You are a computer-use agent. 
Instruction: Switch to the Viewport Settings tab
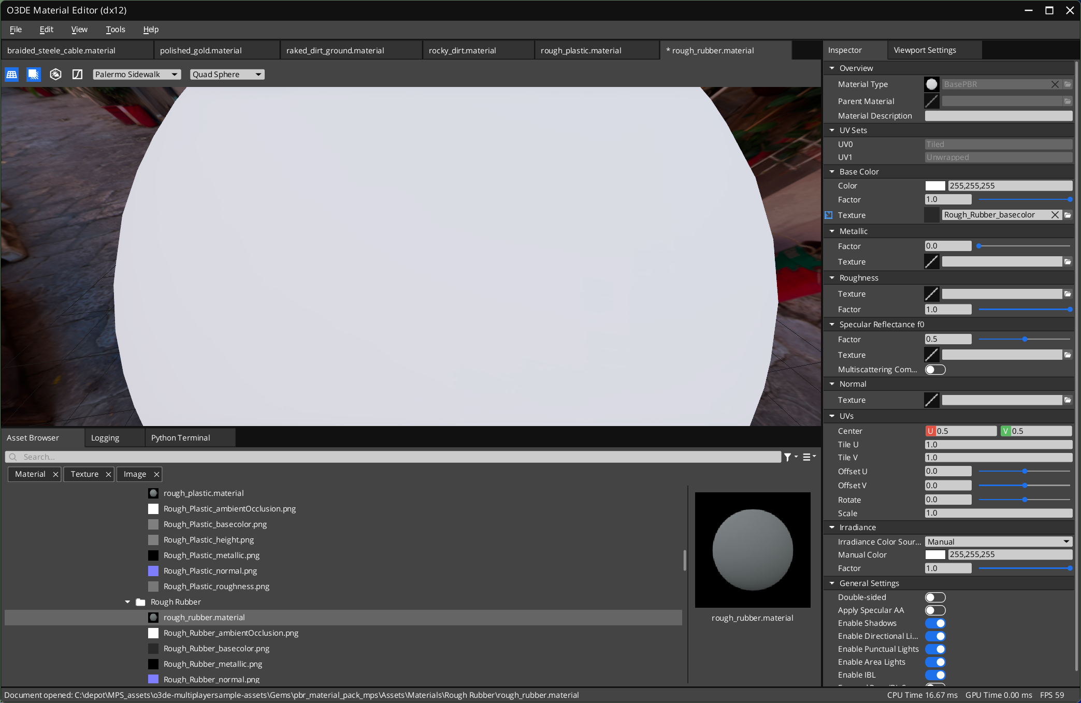925,50
